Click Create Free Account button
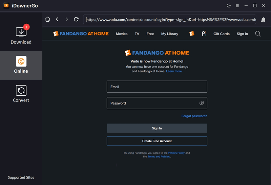 click(157, 141)
